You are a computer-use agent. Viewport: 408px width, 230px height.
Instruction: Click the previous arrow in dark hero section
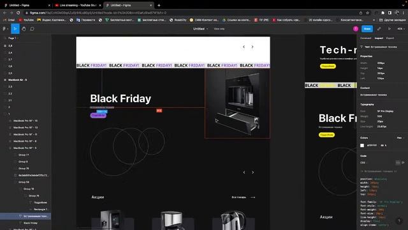pyautogui.click(x=244, y=172)
